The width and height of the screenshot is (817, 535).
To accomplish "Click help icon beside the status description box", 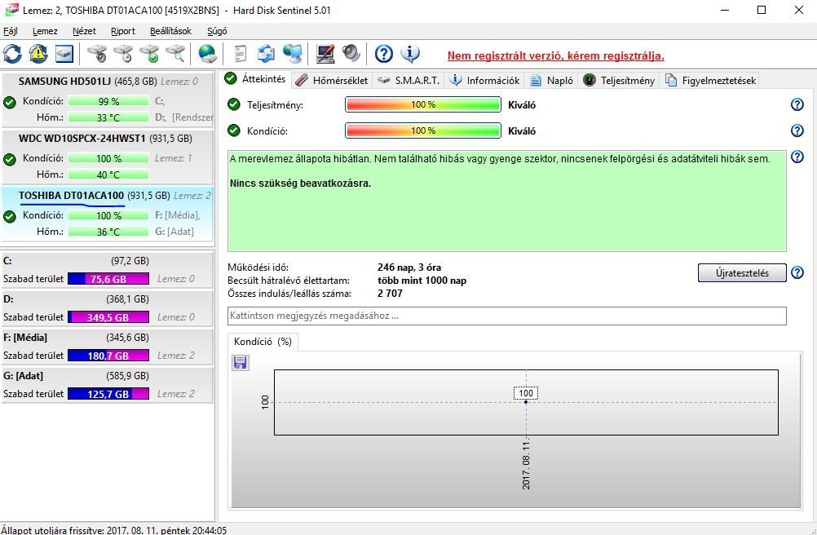I will pyautogui.click(x=797, y=157).
